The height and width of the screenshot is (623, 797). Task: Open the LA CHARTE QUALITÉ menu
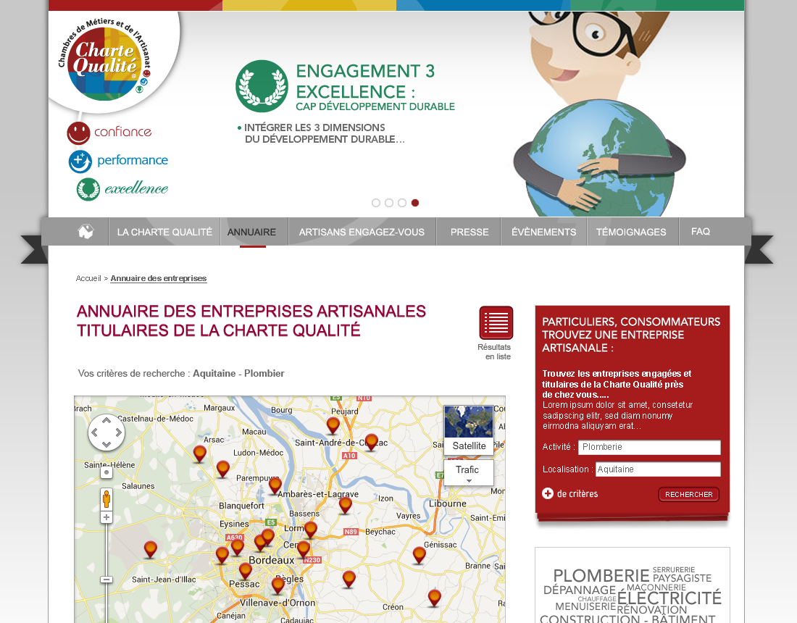[164, 232]
